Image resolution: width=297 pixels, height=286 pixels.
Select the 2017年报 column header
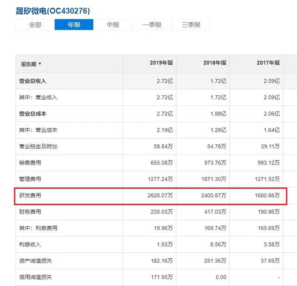[268, 63]
